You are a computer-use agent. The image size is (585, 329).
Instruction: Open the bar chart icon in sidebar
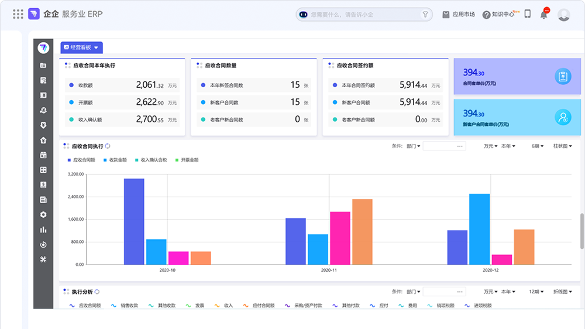click(43, 229)
